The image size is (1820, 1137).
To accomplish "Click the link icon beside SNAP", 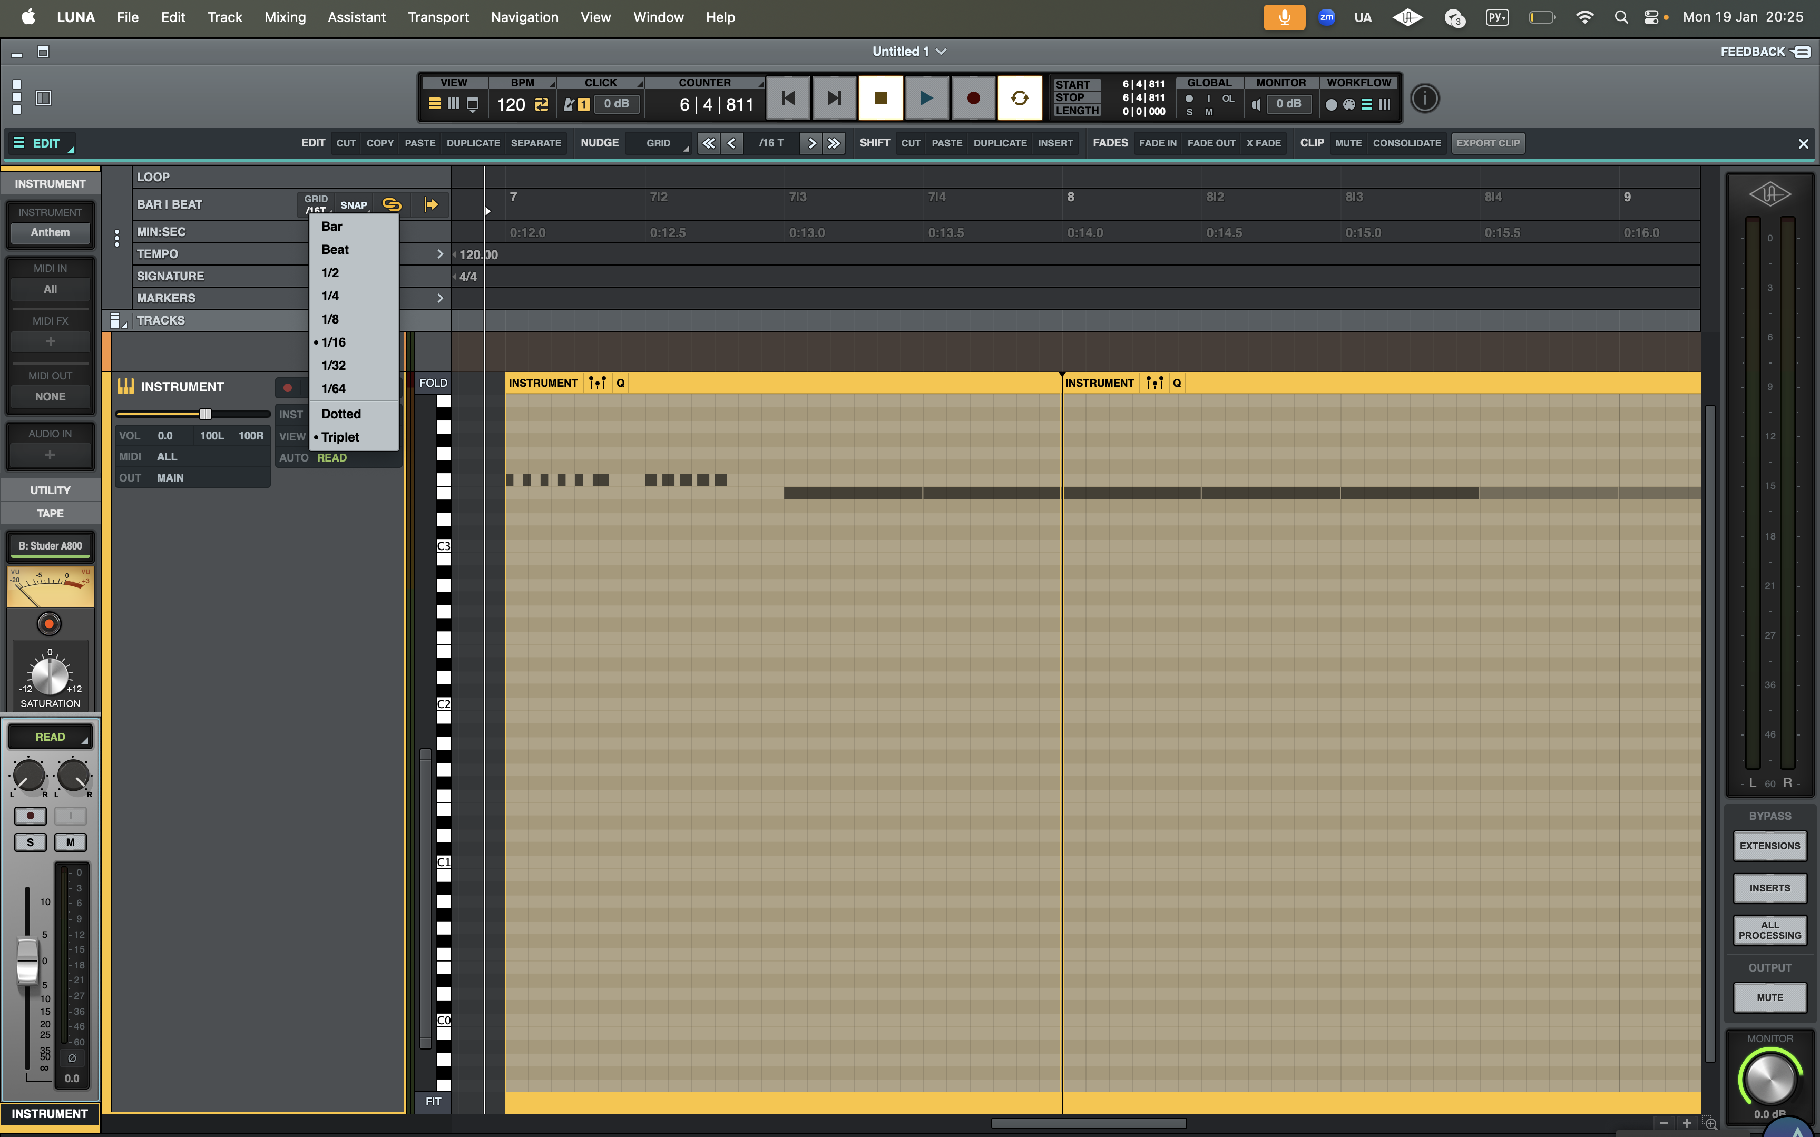I will 392,204.
